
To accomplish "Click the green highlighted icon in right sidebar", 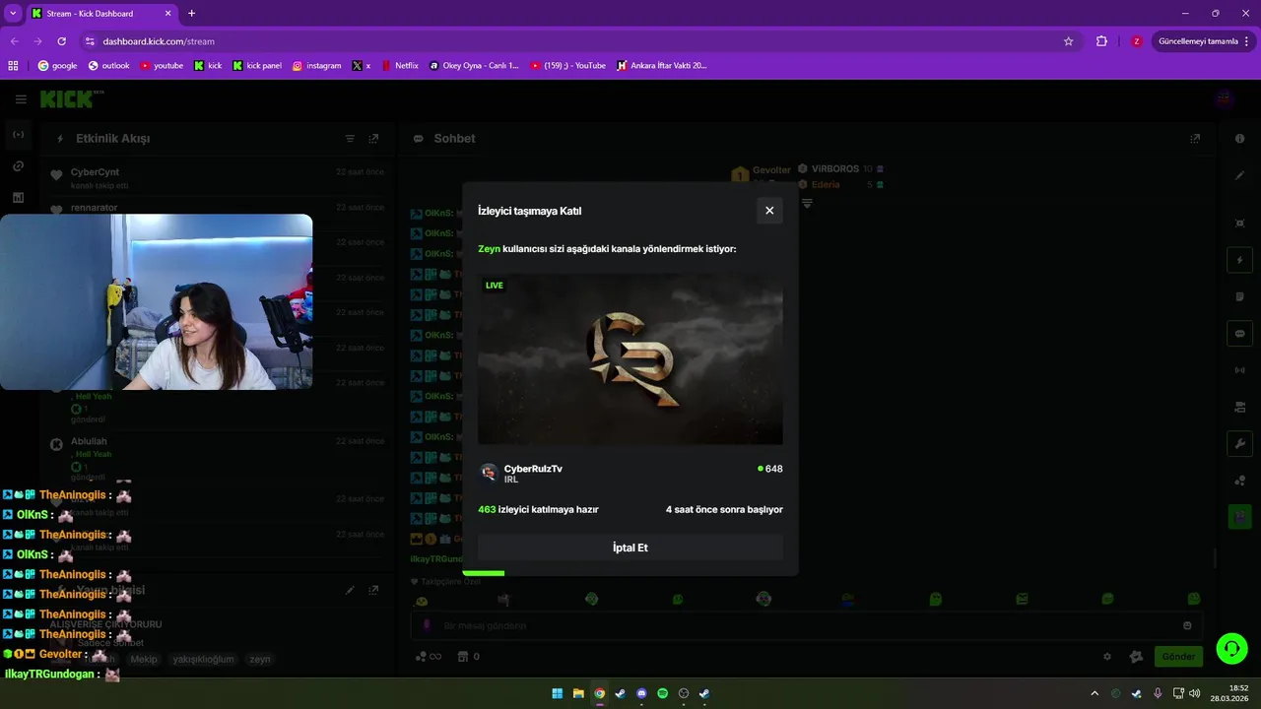I will (1239, 516).
